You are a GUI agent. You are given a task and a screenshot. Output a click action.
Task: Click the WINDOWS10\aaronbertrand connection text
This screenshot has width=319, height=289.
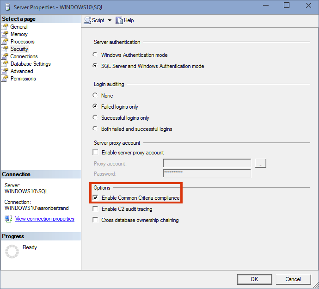point(37,208)
